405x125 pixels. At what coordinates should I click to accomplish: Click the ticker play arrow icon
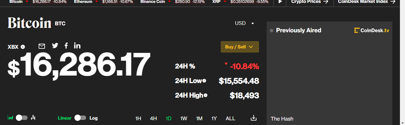pyautogui.click(x=280, y=2)
